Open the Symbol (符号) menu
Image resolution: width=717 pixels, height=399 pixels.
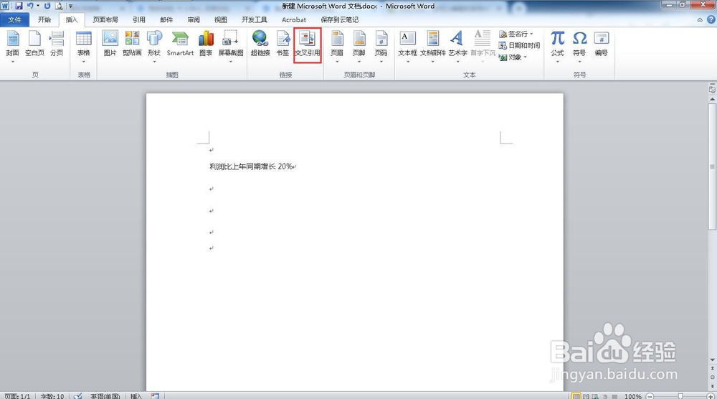(x=579, y=46)
